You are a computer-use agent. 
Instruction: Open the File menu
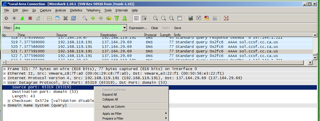coord(7,10)
